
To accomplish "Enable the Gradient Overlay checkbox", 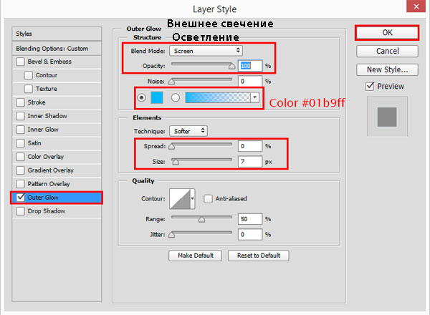I will pyautogui.click(x=20, y=170).
